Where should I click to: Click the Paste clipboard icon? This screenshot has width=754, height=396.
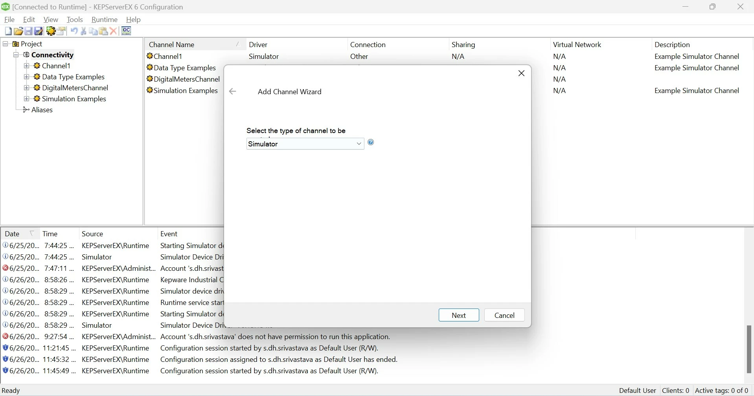(103, 31)
